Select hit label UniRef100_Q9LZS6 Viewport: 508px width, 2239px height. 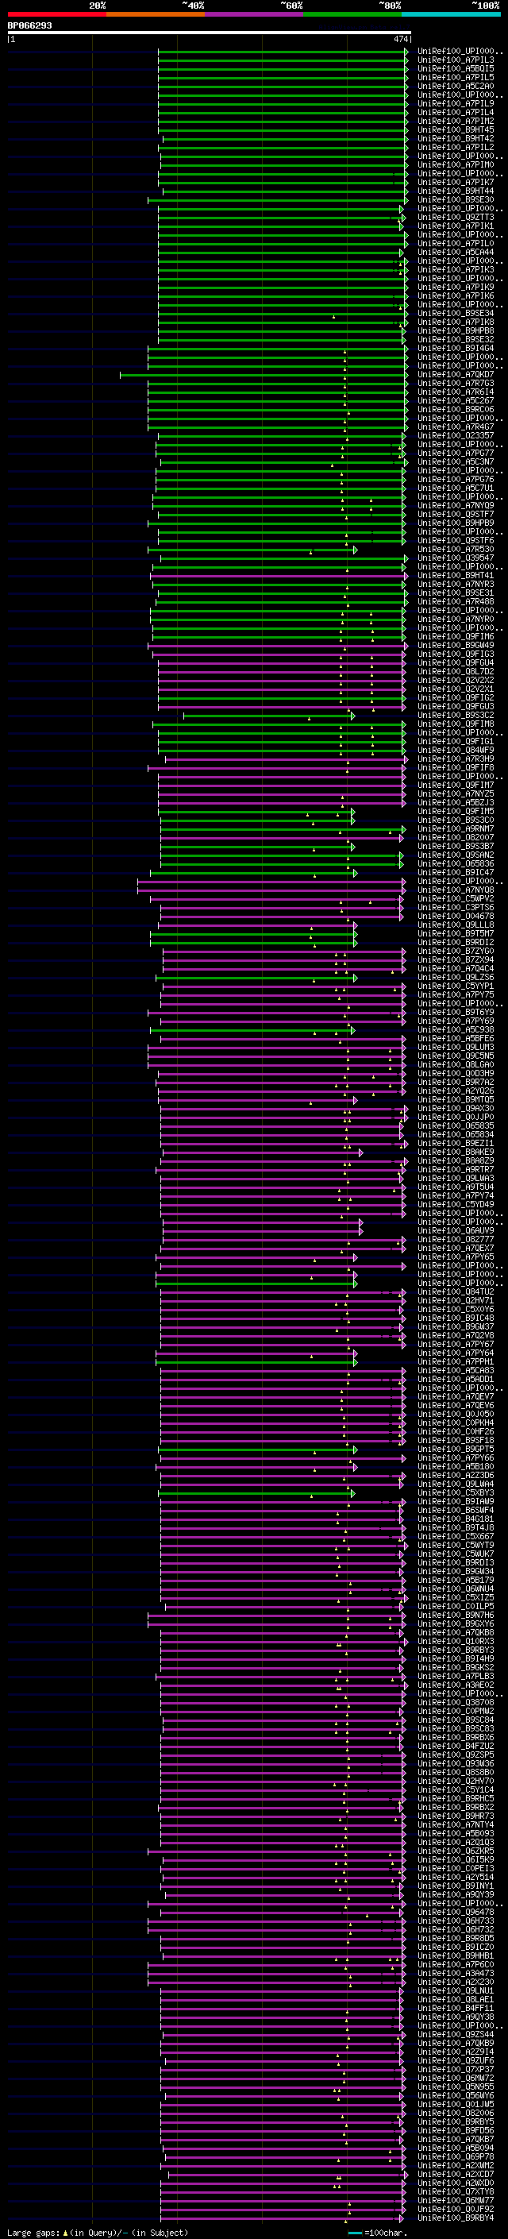(456, 977)
